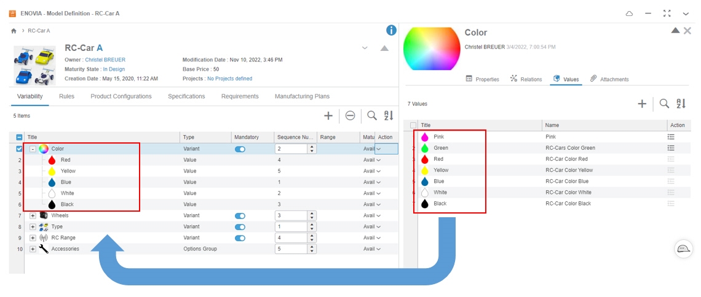Viewport: 701px width, 297px height.
Task: Open the Requirements tab
Action: click(240, 96)
